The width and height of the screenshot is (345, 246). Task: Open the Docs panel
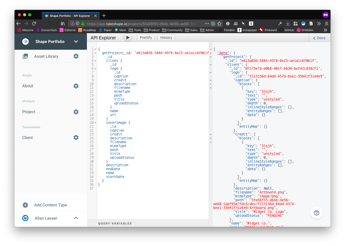point(319,38)
